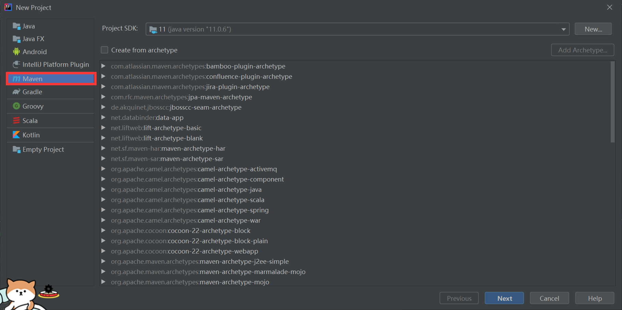Select camel-archetype-component row
Viewport: 622px width, 310px height.
coord(355,179)
